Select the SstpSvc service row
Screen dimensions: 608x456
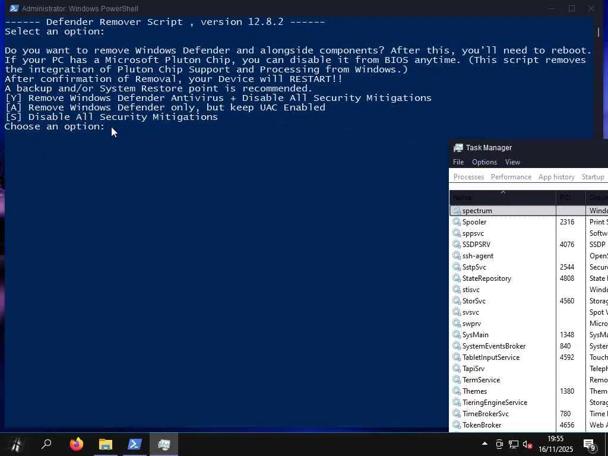click(528, 267)
